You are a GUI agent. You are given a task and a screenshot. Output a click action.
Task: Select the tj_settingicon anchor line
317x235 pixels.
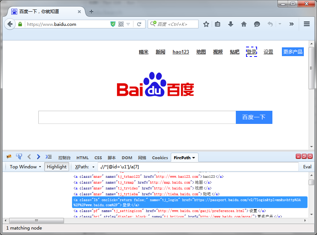click(169, 211)
